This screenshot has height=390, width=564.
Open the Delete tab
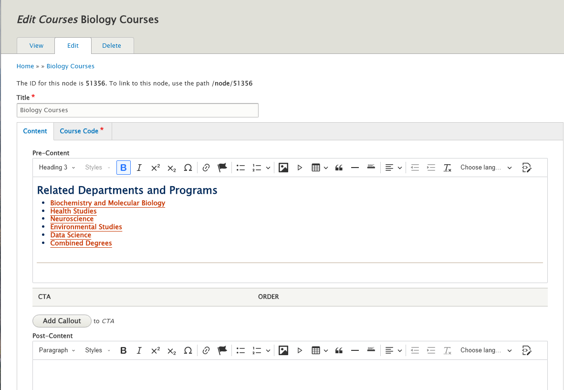point(112,45)
